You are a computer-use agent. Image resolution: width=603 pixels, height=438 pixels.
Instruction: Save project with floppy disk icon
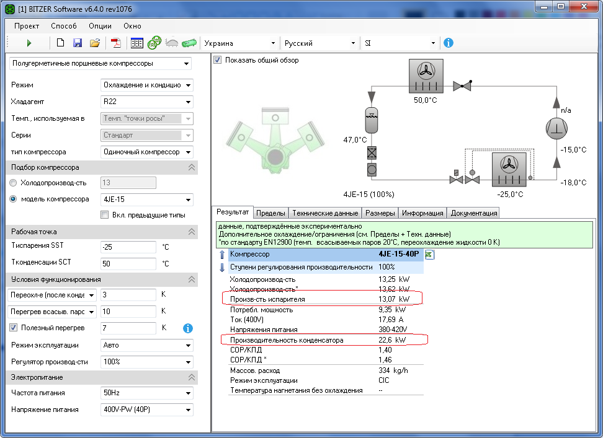pos(78,43)
